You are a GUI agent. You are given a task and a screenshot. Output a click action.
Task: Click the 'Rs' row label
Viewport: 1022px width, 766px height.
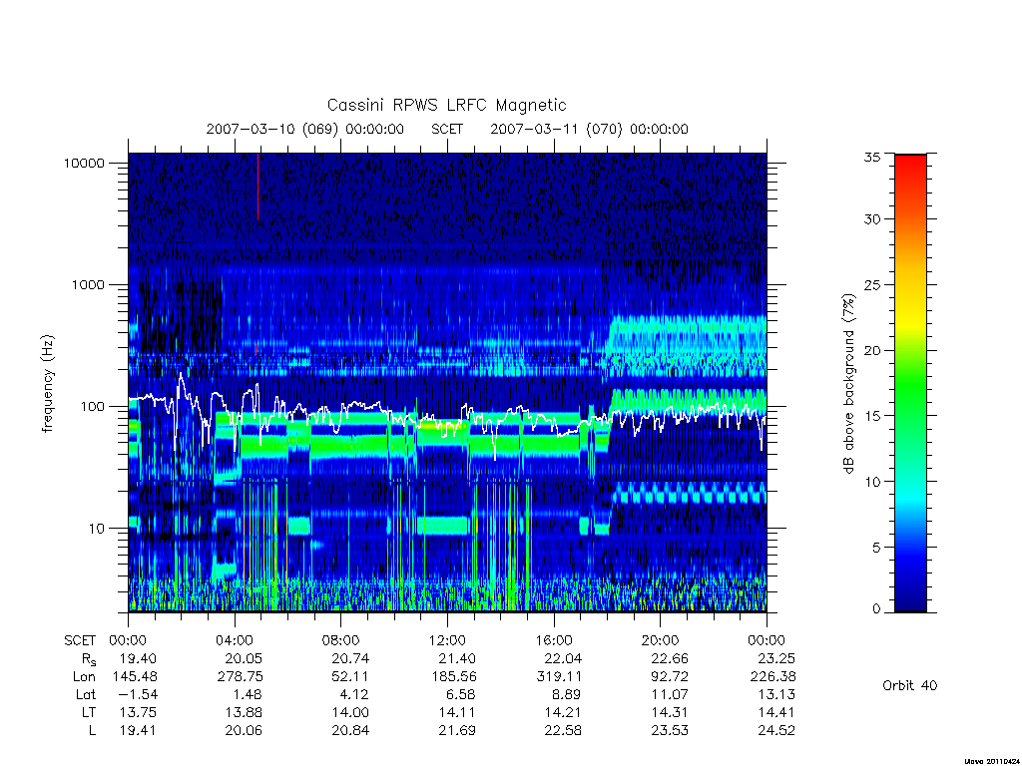click(89, 659)
